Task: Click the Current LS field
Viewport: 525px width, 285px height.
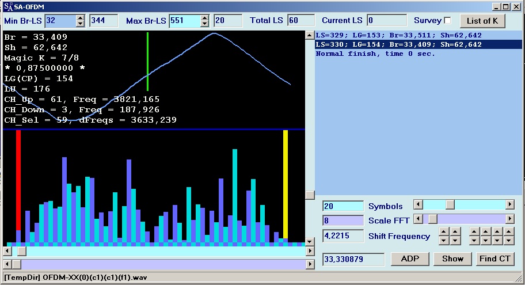Action: [387, 21]
